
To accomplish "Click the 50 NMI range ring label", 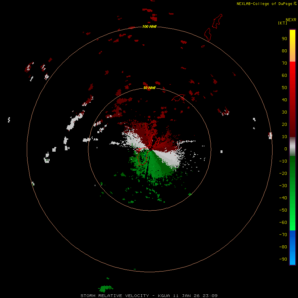I will pos(149,88).
